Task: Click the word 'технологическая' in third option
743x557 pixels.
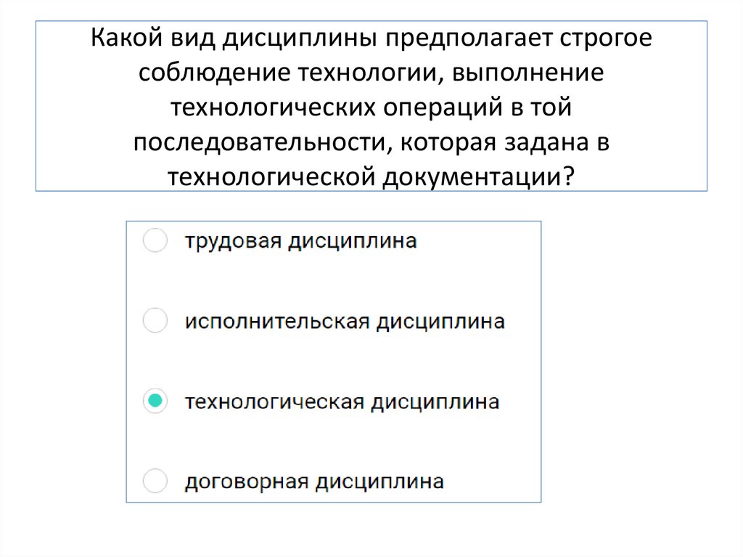Action: click(274, 402)
